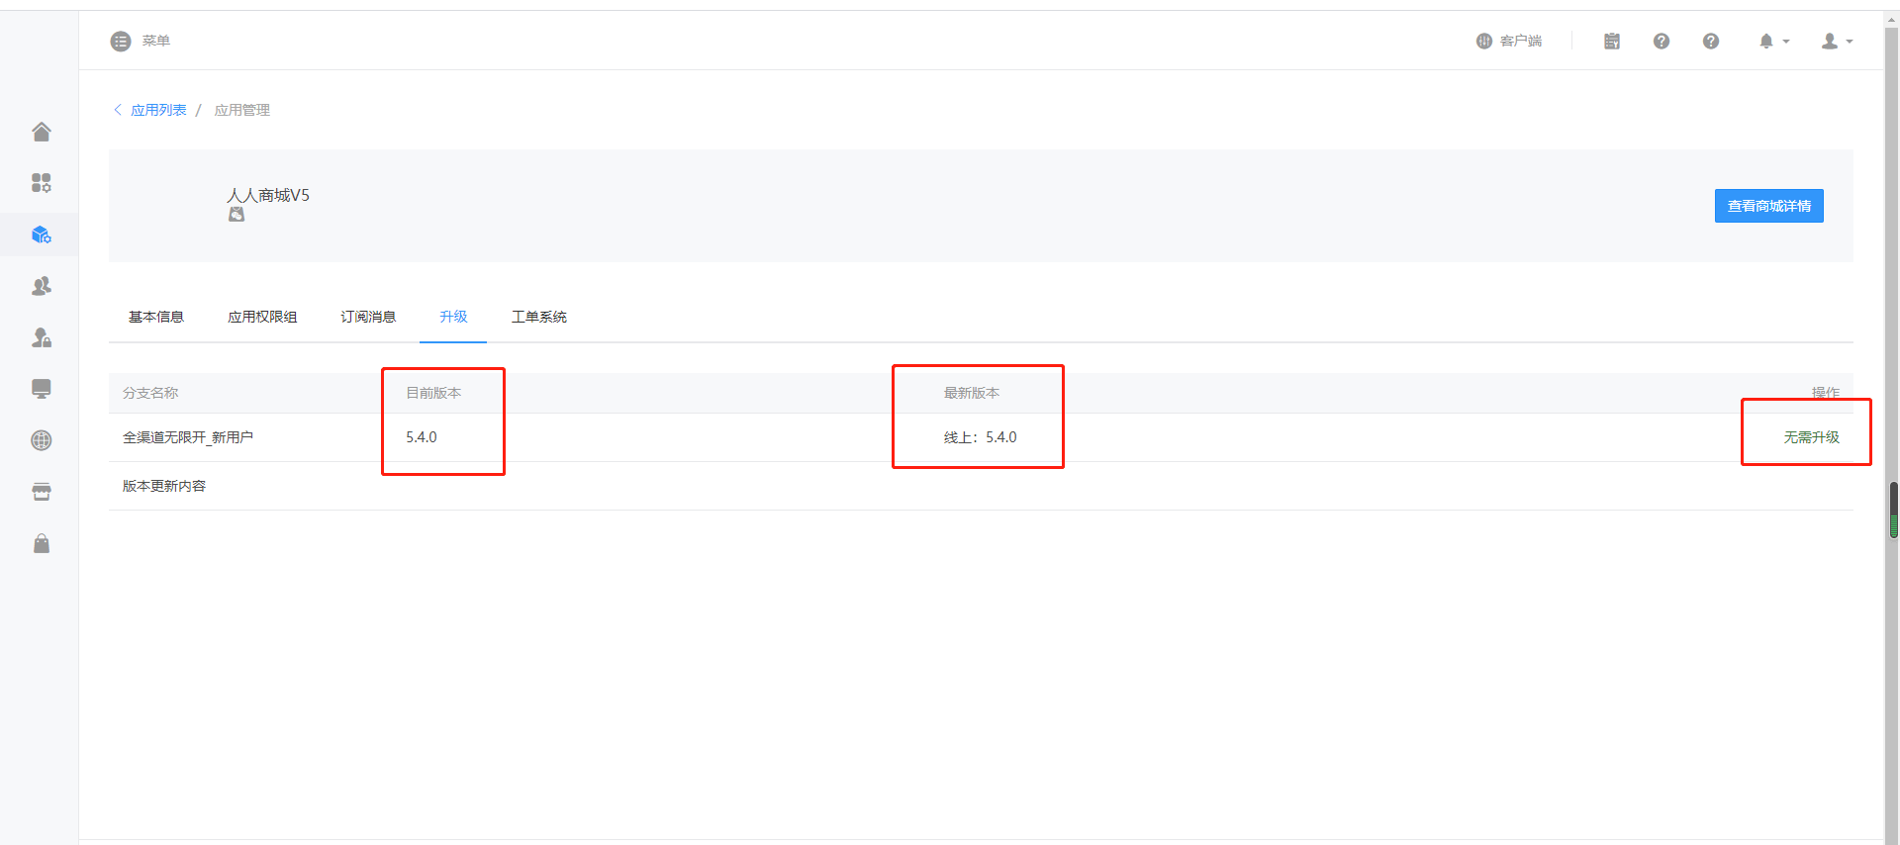This screenshot has height=845, width=1900.
Task: Click the small icon under 人人商城V5
Action: [237, 214]
